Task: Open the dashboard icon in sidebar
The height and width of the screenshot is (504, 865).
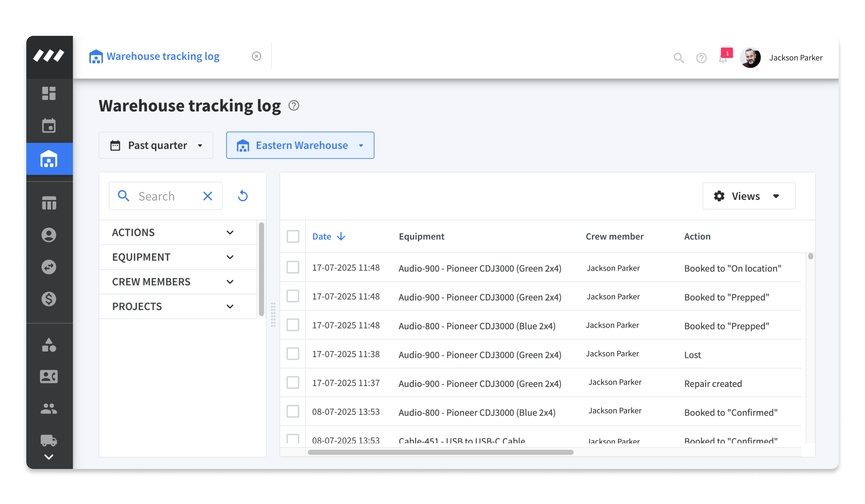Action: 49,94
